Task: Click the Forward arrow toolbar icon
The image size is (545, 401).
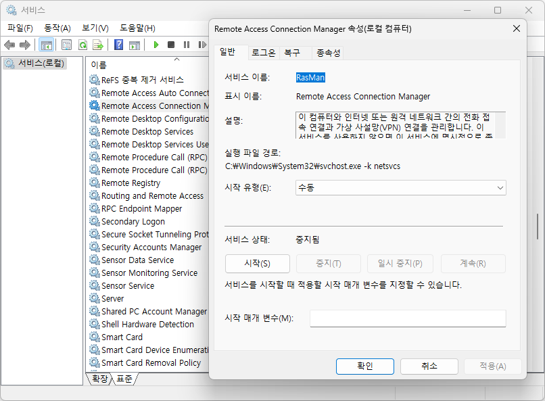Action: click(24, 45)
